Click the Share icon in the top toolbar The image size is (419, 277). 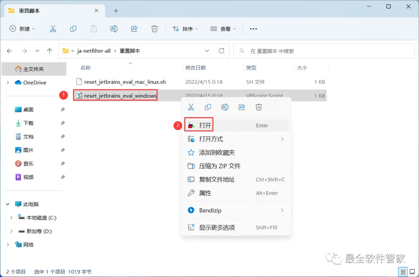(134, 29)
